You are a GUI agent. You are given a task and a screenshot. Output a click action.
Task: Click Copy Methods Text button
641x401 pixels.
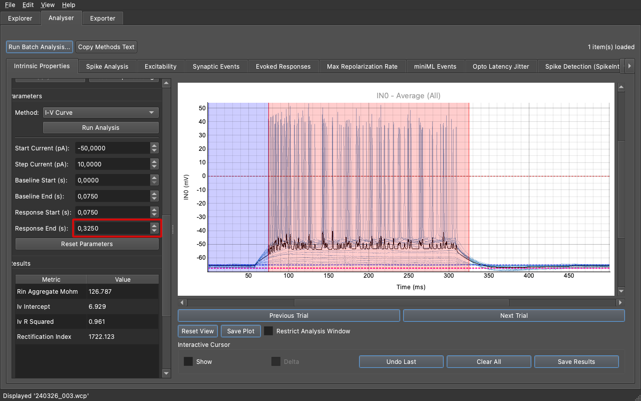pyautogui.click(x=106, y=47)
